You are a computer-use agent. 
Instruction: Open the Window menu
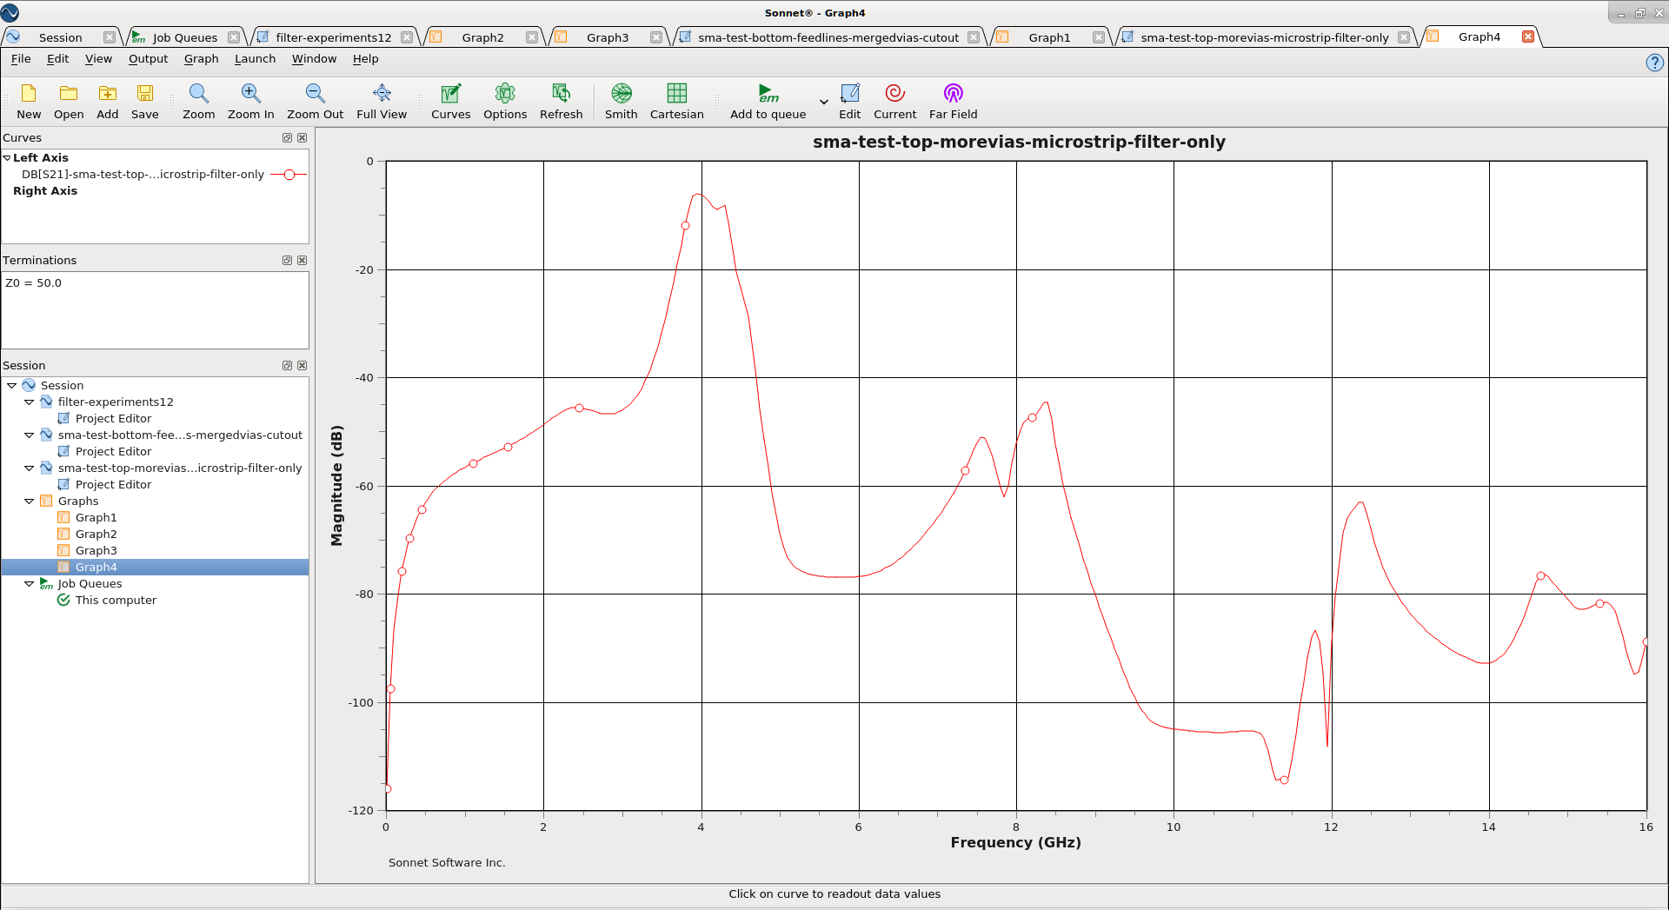(x=314, y=59)
